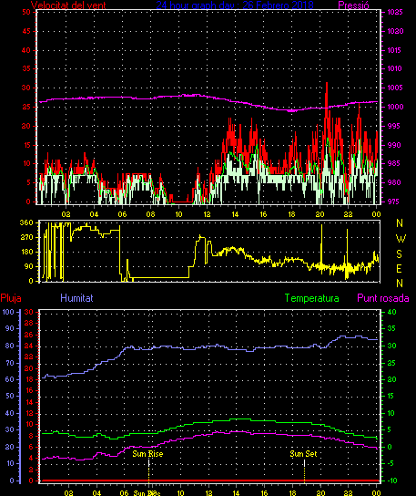
Task: Click the 100 value on humidity axis
Action: [8, 312]
